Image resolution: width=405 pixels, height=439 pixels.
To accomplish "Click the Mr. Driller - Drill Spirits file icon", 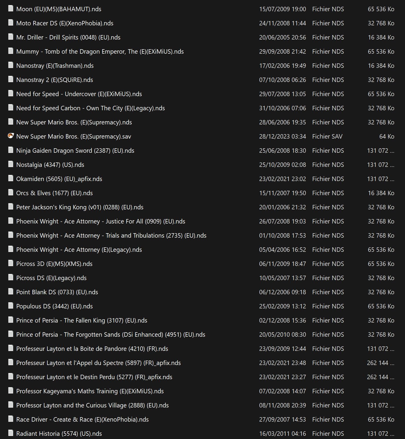I will (x=11, y=37).
